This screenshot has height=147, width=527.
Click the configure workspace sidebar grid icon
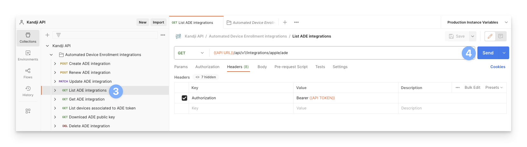[28, 111]
